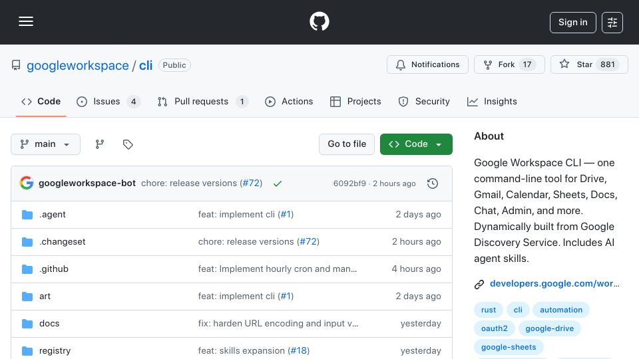Screen dimensions: 639x359
Task: View branches via the branch icon
Action: (99, 144)
